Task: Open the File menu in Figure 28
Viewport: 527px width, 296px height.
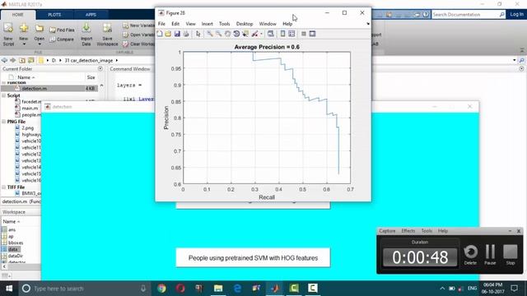Action: [161, 24]
